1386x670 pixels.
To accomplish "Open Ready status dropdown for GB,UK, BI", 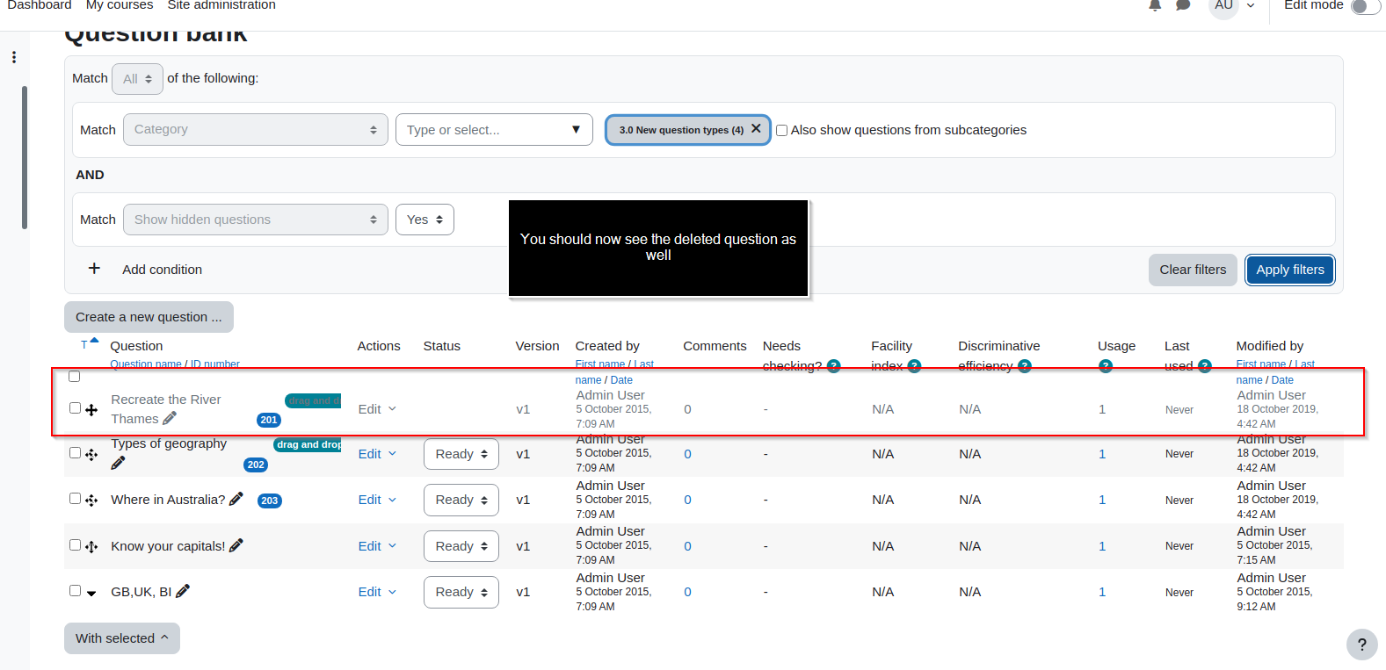I will [461, 592].
